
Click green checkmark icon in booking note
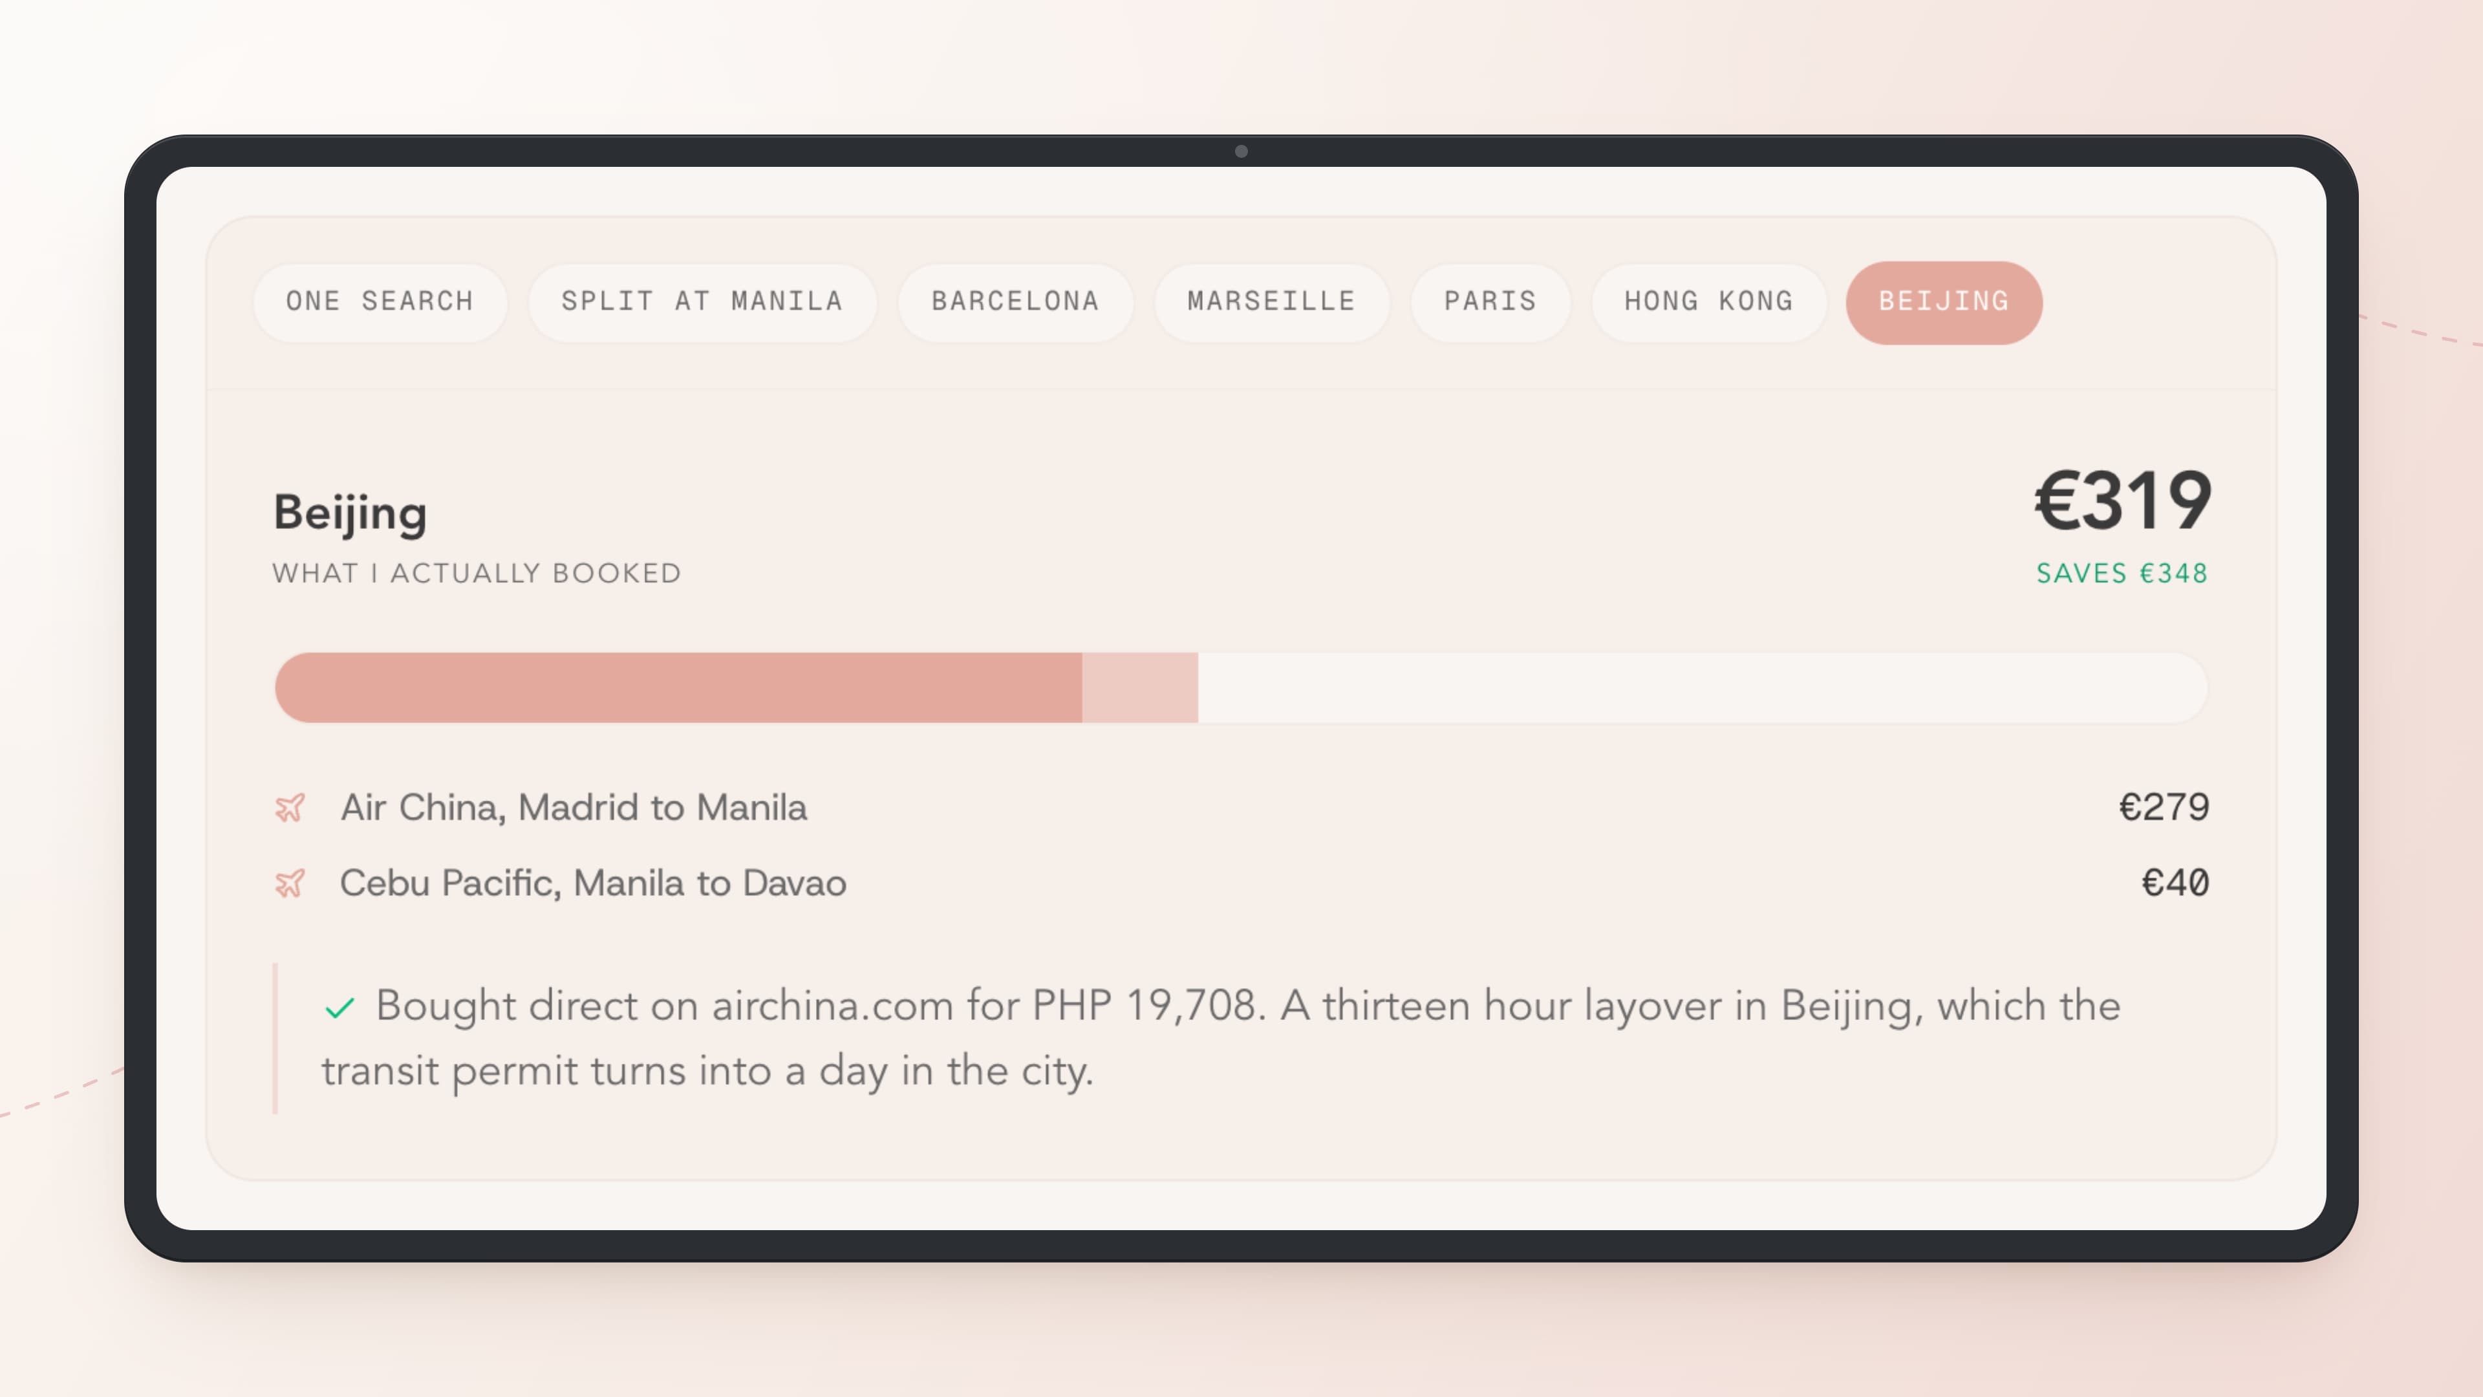coord(339,1008)
